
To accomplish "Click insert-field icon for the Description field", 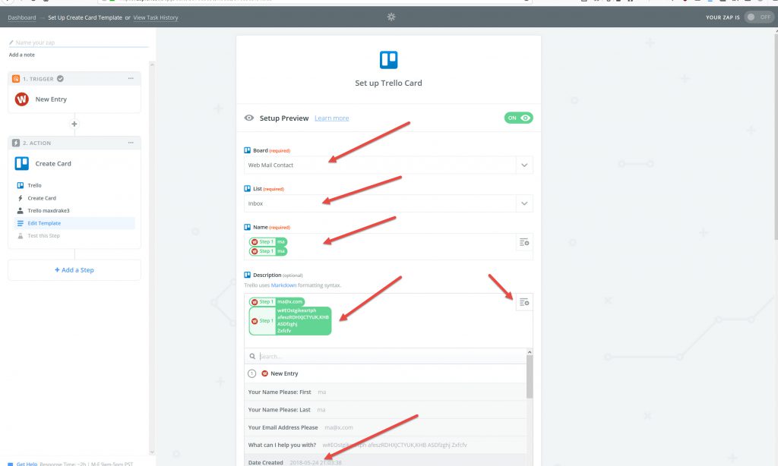I will pos(523,302).
